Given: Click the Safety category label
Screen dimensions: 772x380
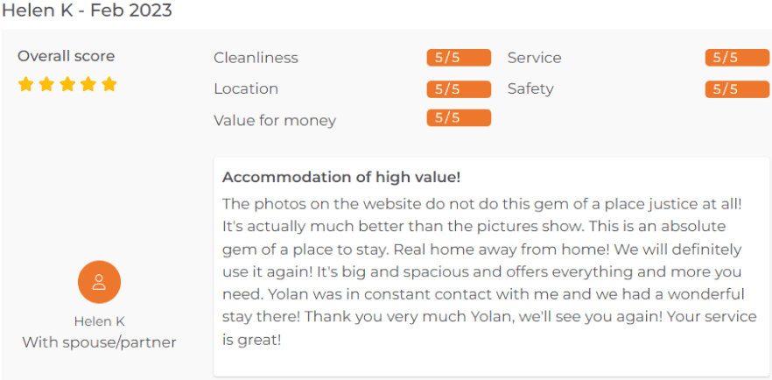Looking at the screenshot, I should click(x=530, y=88).
